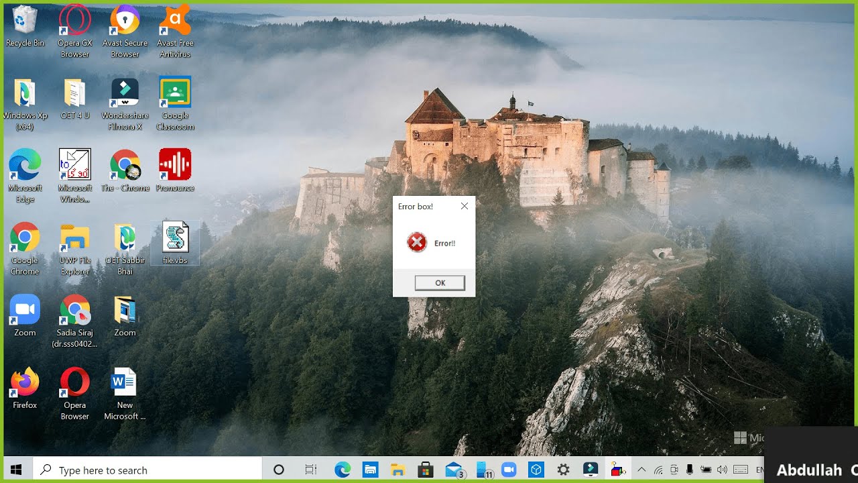
Task: Select Google Chrome desktop shortcut
Action: click(x=25, y=249)
